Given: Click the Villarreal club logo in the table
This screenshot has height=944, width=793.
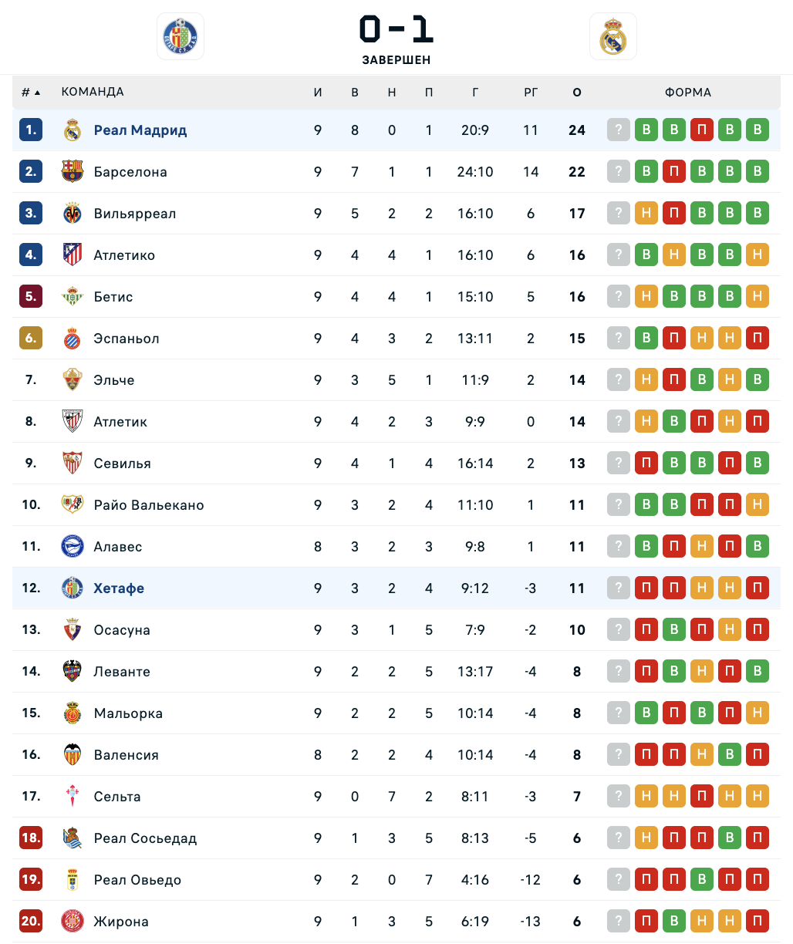Looking at the screenshot, I should [73, 213].
